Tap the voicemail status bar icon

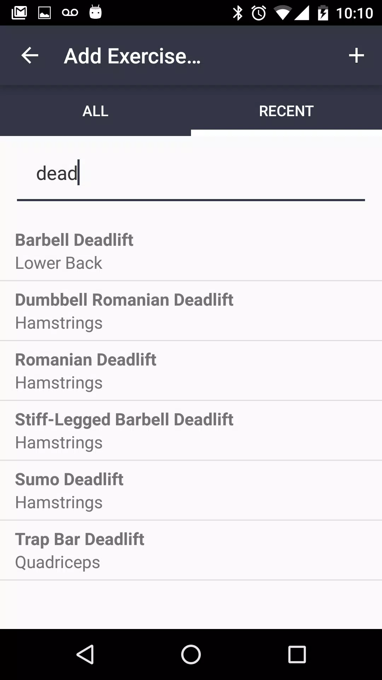point(70,13)
